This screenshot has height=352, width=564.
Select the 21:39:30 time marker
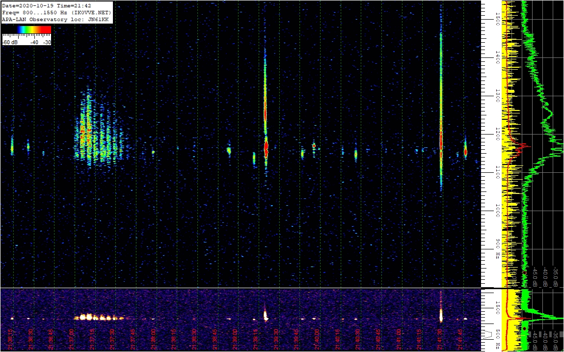point(276,338)
